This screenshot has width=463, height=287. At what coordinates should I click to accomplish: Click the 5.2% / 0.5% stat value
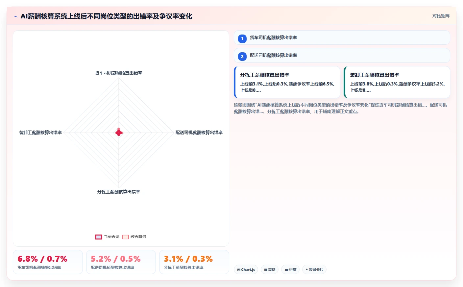(x=115, y=259)
